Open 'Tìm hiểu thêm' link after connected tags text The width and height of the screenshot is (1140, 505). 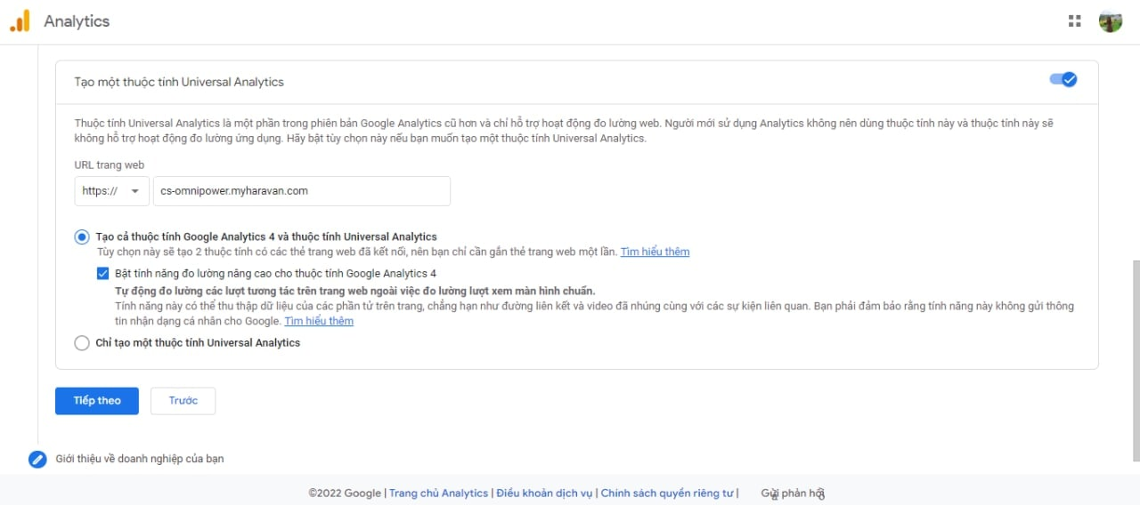click(655, 252)
